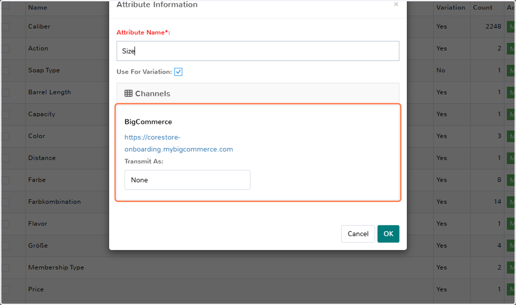Click the Color attribute name
The width and height of the screenshot is (516, 305).
[37, 136]
